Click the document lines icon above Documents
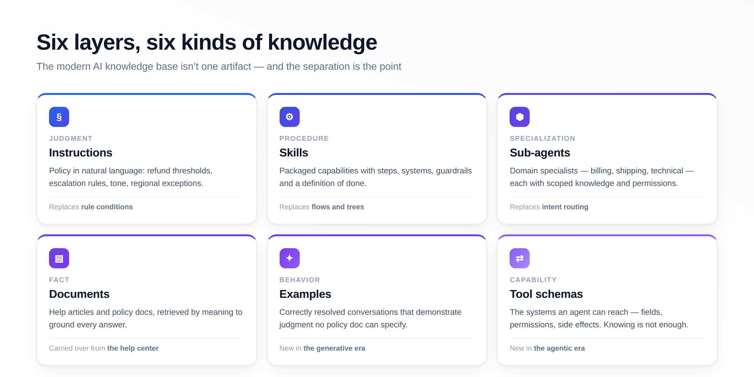 (59, 258)
